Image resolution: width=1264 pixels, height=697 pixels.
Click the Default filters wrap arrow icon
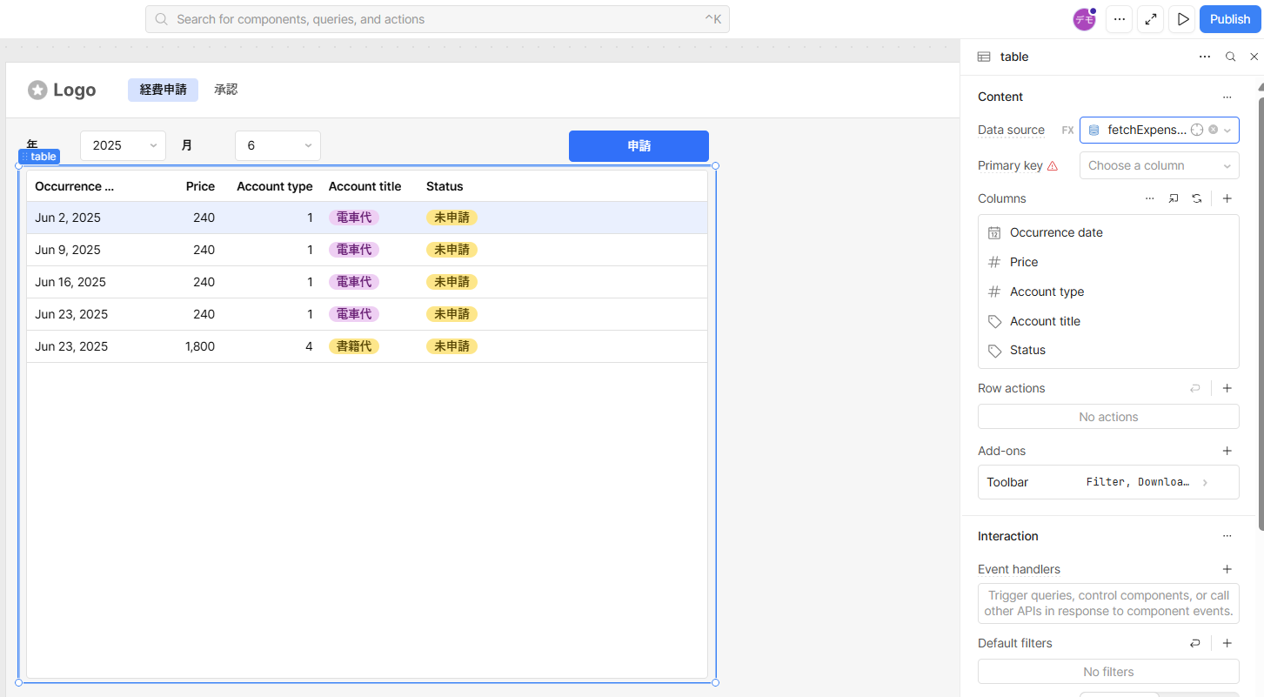(x=1195, y=643)
